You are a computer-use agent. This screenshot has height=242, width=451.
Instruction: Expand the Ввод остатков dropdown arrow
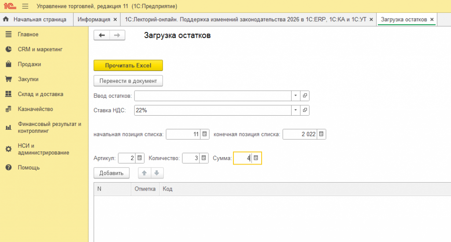296,96
